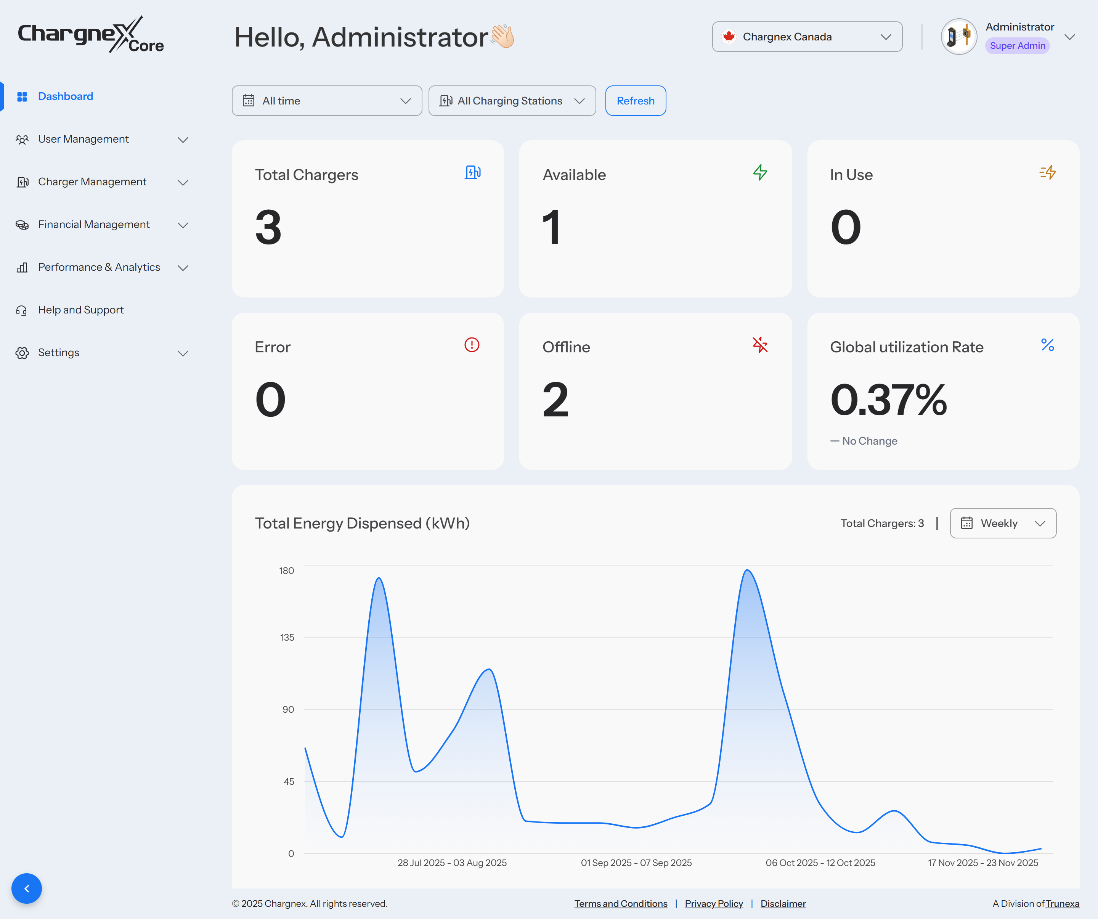Click the Total Chargers station icon
Image resolution: width=1098 pixels, height=919 pixels.
[x=473, y=173]
